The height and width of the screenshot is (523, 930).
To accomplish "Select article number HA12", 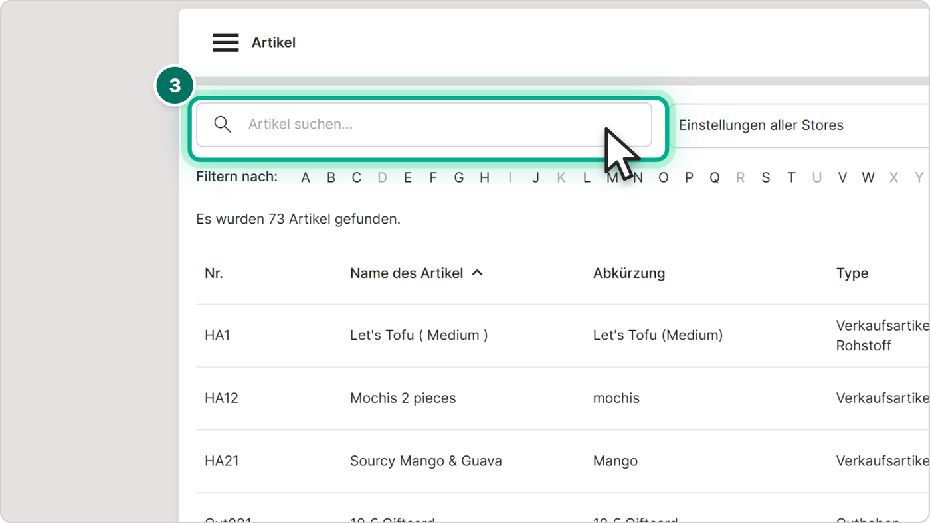I will pos(221,398).
